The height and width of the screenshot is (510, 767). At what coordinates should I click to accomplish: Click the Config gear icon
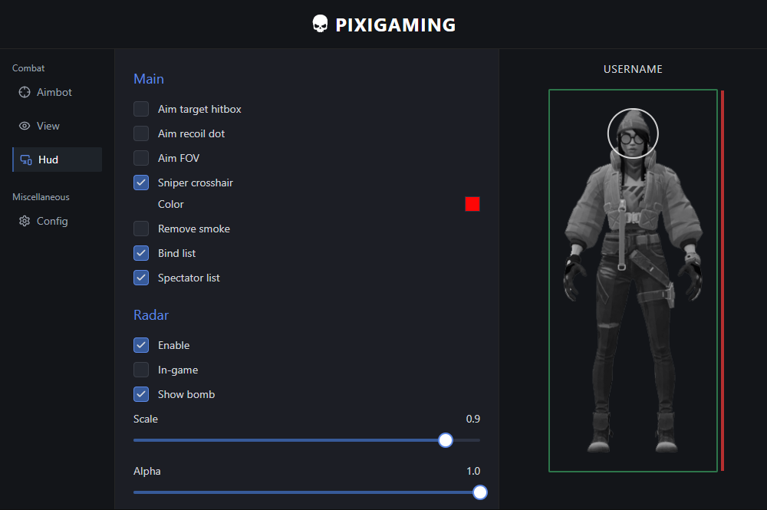pos(25,221)
